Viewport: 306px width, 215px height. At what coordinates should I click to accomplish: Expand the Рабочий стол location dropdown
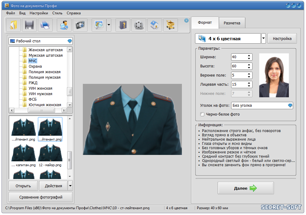pyautogui.click(x=70, y=41)
